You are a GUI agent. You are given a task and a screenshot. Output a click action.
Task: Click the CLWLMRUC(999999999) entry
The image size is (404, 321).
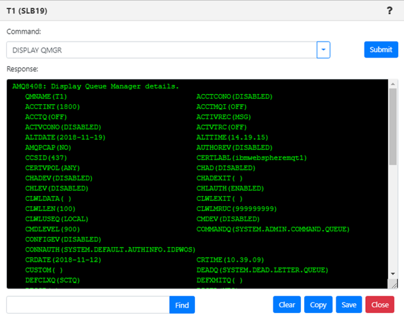click(237, 209)
